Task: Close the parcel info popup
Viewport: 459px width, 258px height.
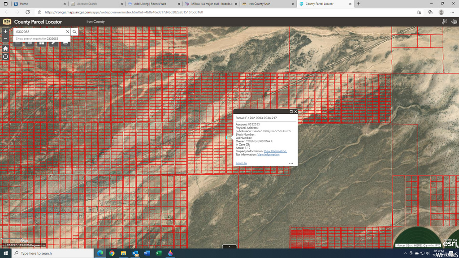Action: [295, 112]
